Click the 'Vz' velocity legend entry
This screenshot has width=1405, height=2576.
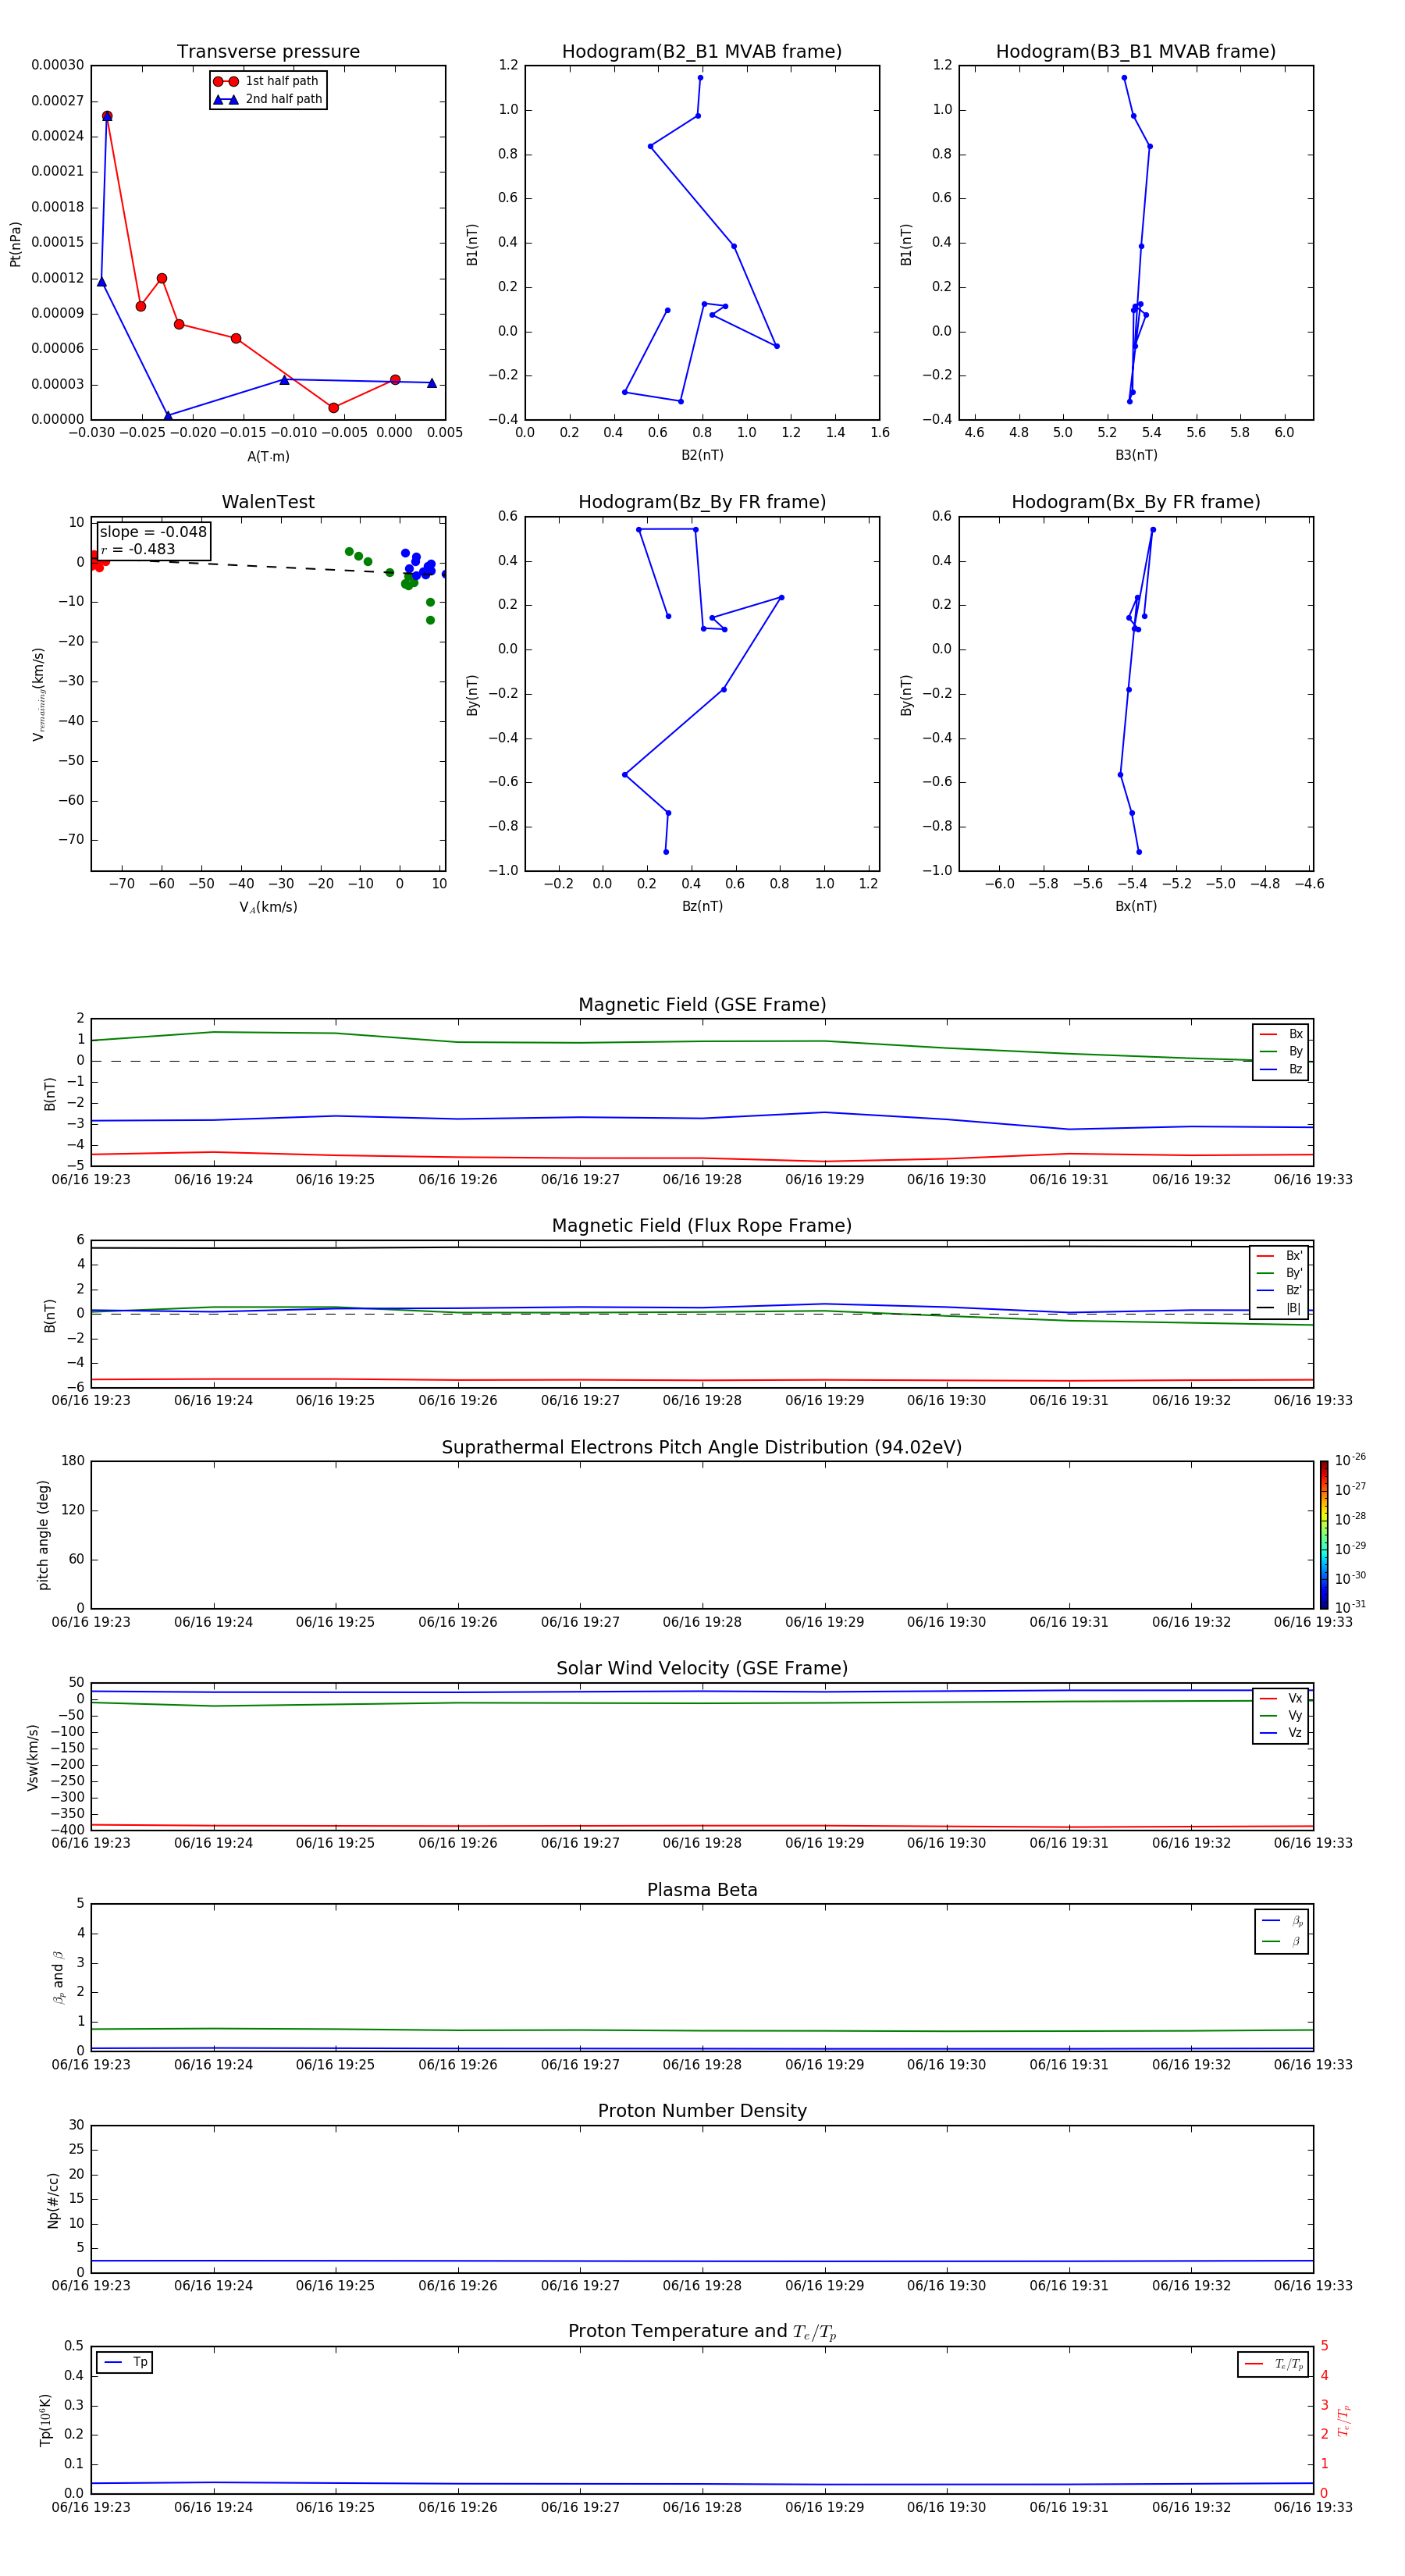1281,1732
